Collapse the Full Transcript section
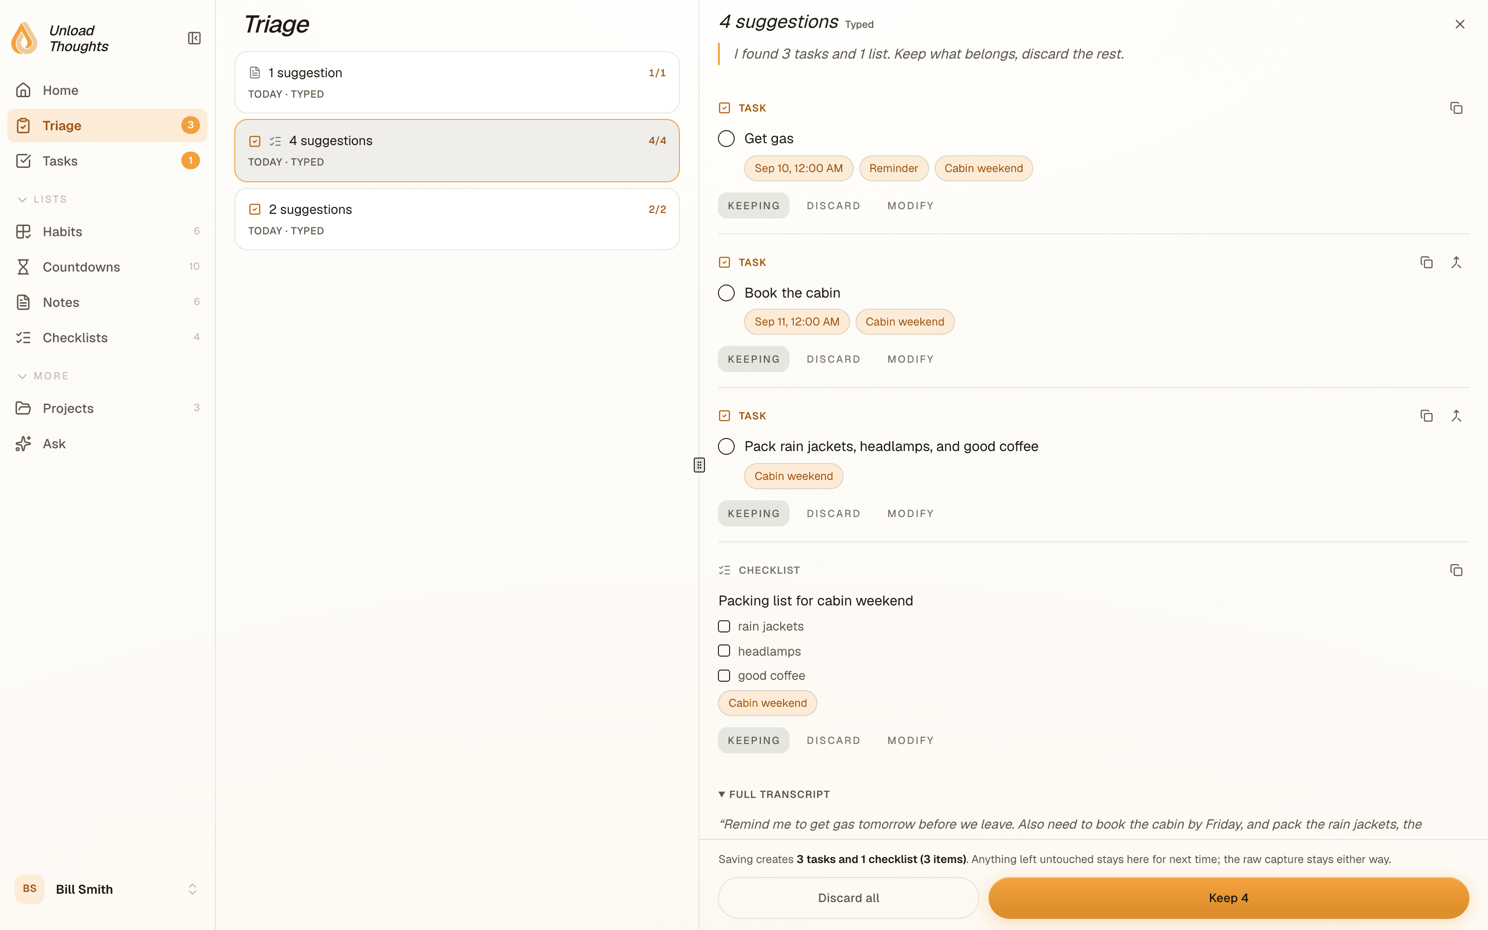 point(774,795)
